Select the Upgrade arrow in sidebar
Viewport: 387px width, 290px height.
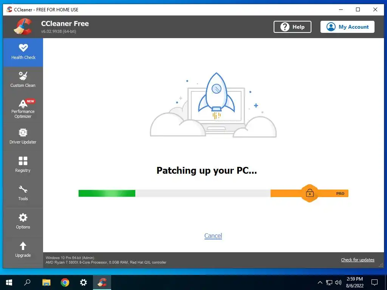(x=23, y=246)
